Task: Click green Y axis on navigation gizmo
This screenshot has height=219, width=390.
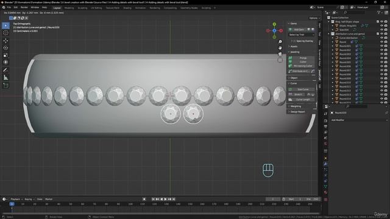Action: click(x=274, y=24)
